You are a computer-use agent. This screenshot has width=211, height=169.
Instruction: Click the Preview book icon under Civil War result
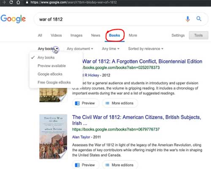(77, 165)
